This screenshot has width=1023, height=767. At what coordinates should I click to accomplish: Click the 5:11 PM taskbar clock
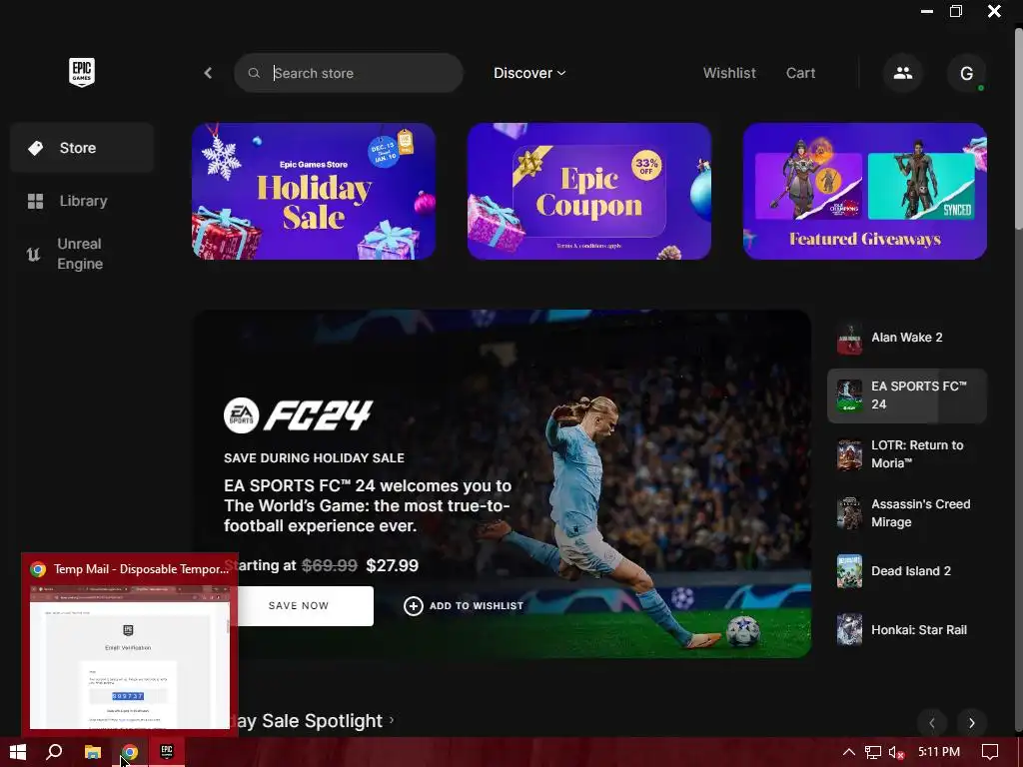939,752
